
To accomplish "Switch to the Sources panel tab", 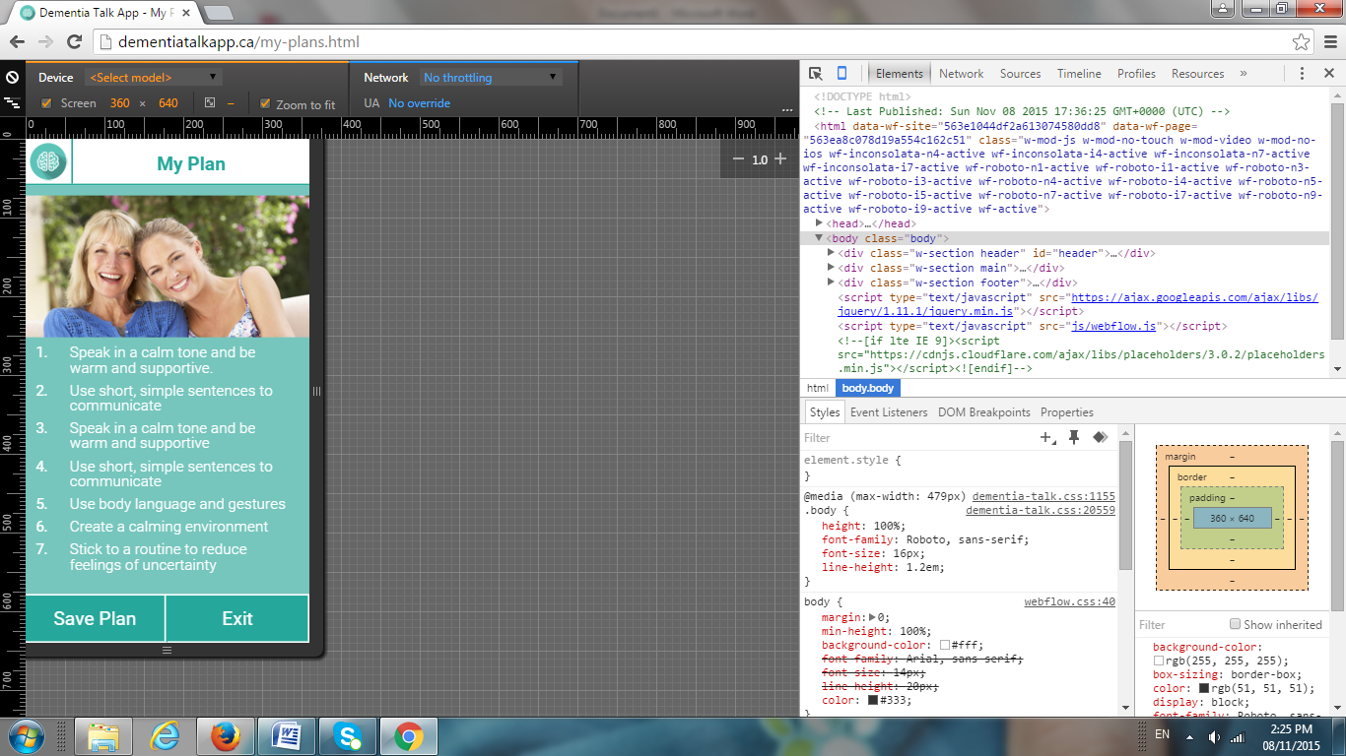I will [1020, 74].
